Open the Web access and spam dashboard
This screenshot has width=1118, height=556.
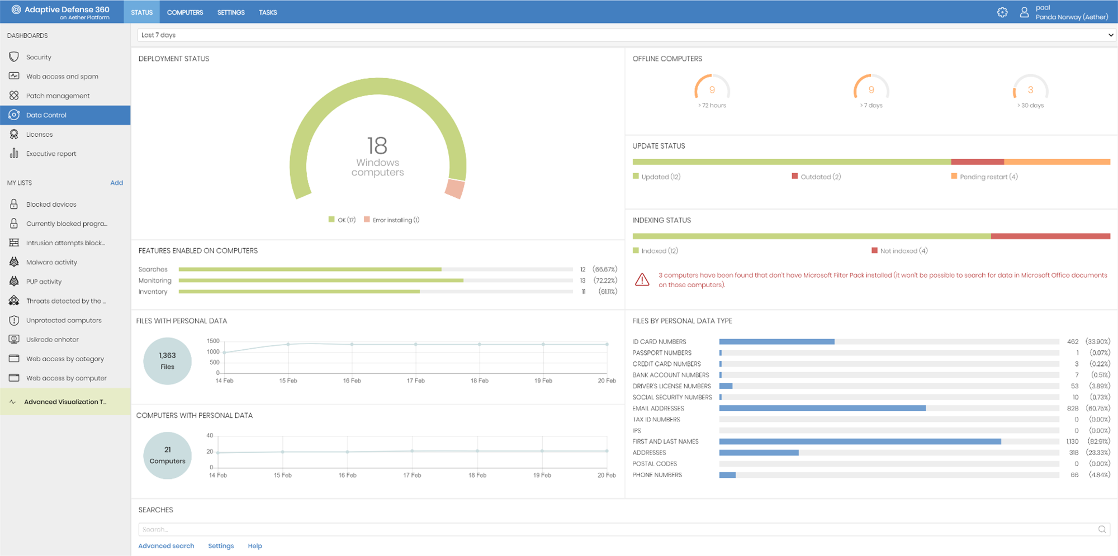point(63,76)
